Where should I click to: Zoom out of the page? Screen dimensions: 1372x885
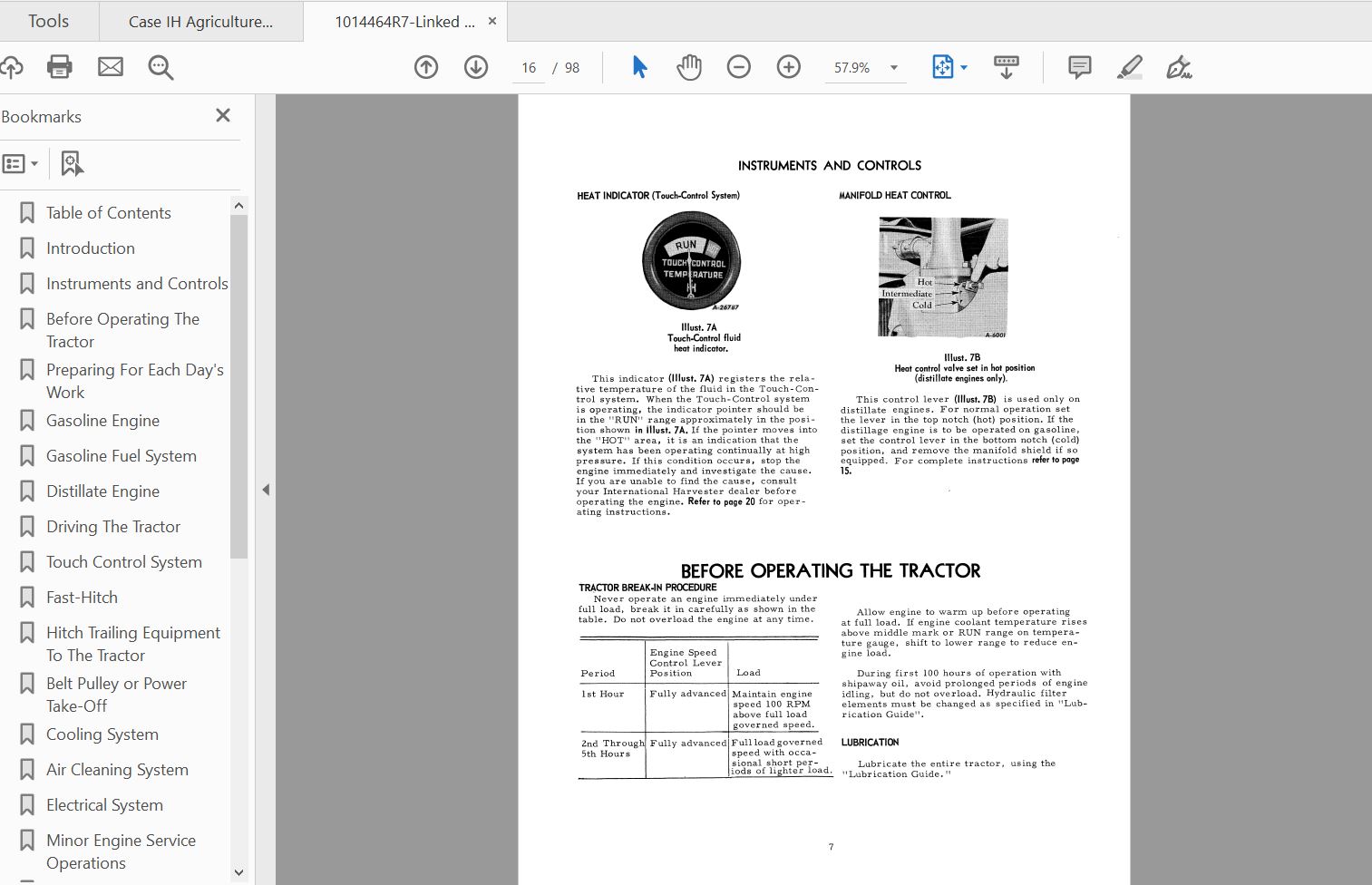(x=739, y=66)
